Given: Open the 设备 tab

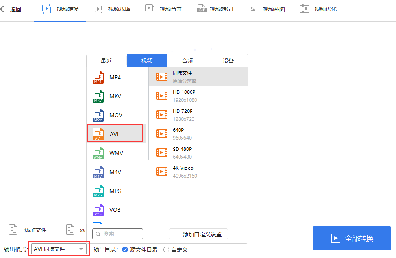Looking at the screenshot, I should coord(228,60).
